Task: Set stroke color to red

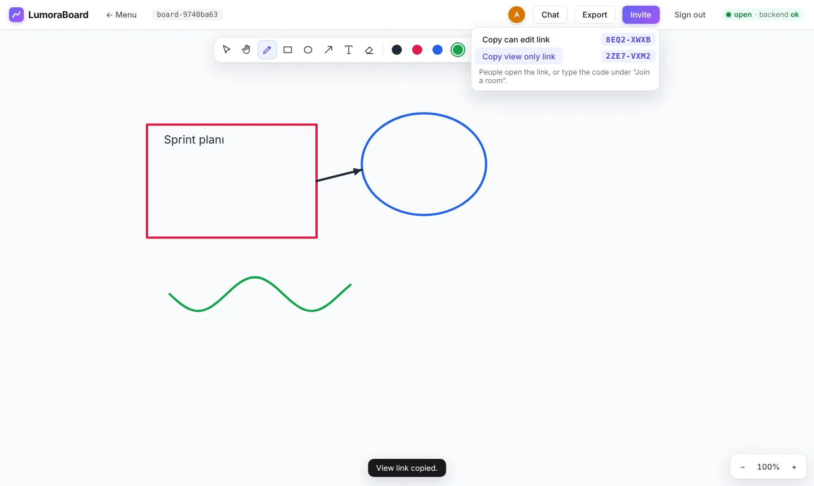Action: [x=417, y=50]
